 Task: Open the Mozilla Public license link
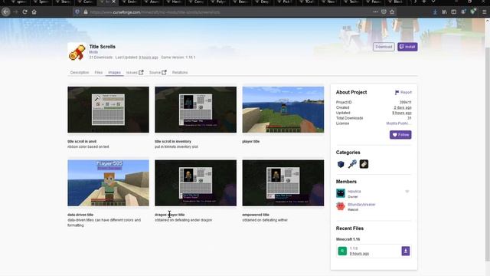pyautogui.click(x=398, y=123)
